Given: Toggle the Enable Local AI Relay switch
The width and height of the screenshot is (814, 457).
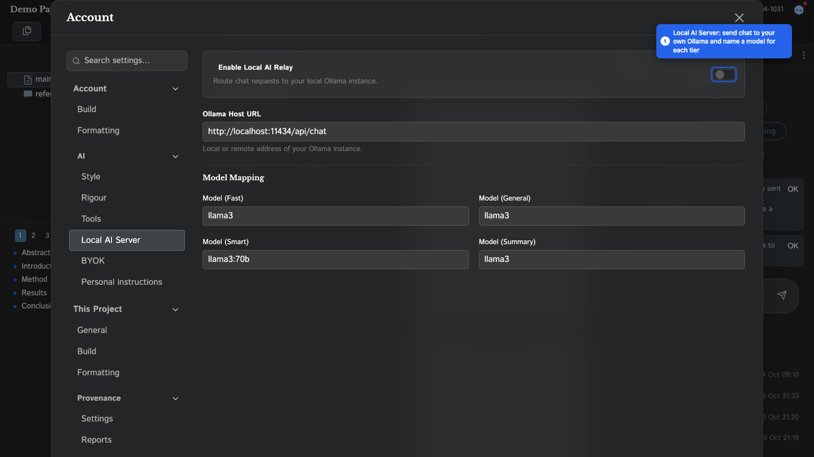Looking at the screenshot, I should [723, 75].
